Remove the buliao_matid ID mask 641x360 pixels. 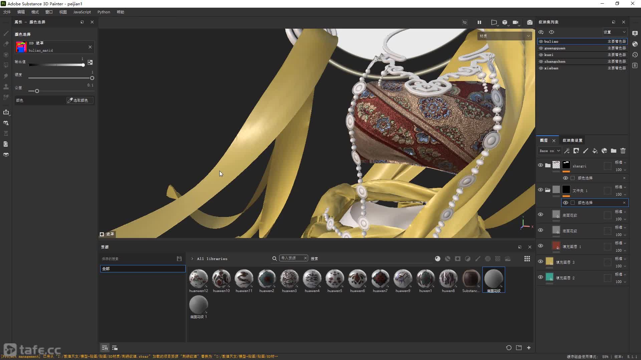[x=90, y=47]
